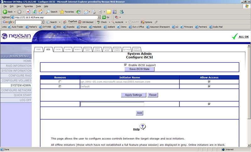
Task: Go to the Home page icon
Action: point(41,12)
